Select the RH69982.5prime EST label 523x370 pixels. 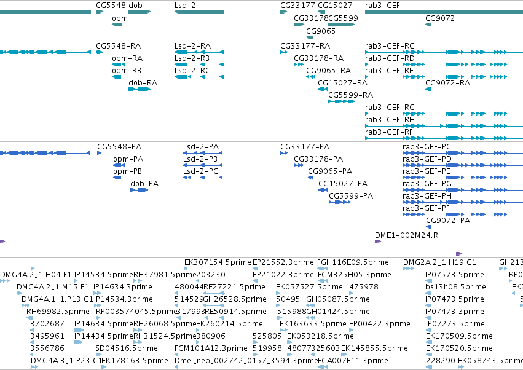tap(58, 312)
